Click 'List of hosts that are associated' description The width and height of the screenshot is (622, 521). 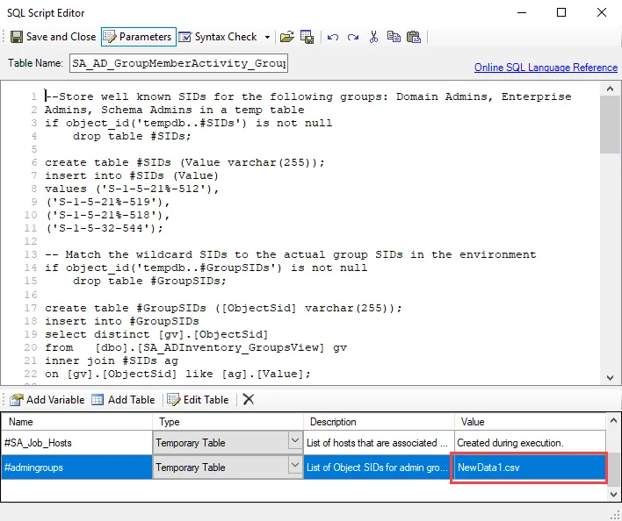pyautogui.click(x=377, y=443)
